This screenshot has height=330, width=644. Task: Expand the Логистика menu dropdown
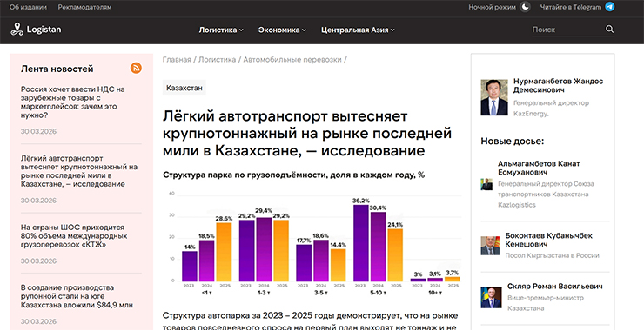tap(221, 30)
